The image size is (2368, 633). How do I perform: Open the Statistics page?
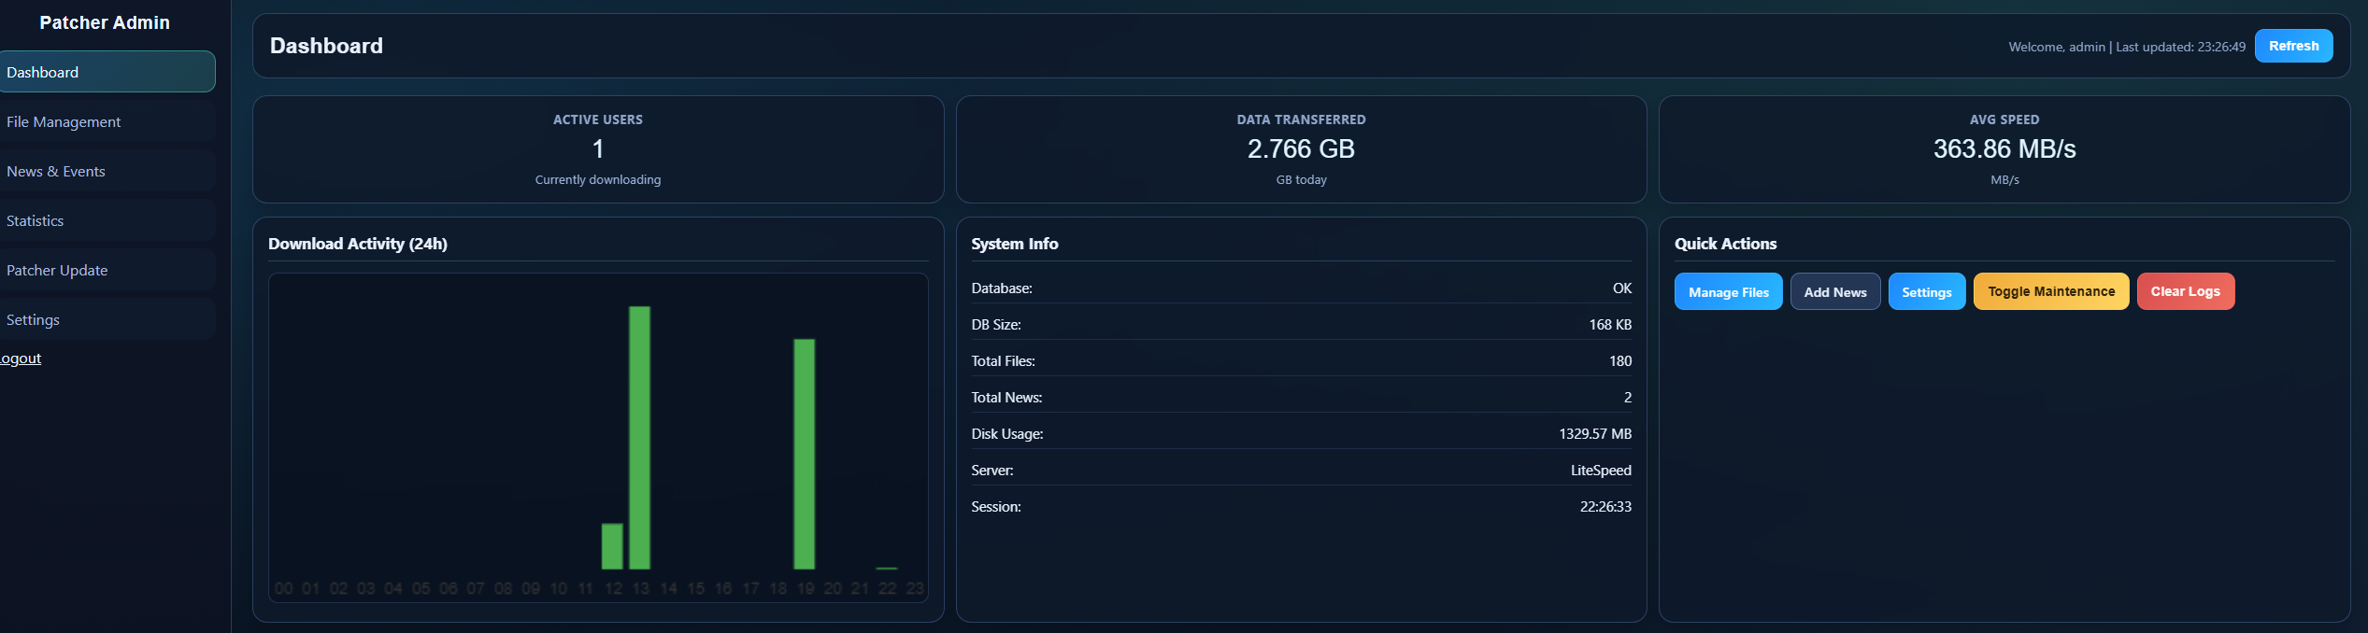pyautogui.click(x=107, y=220)
